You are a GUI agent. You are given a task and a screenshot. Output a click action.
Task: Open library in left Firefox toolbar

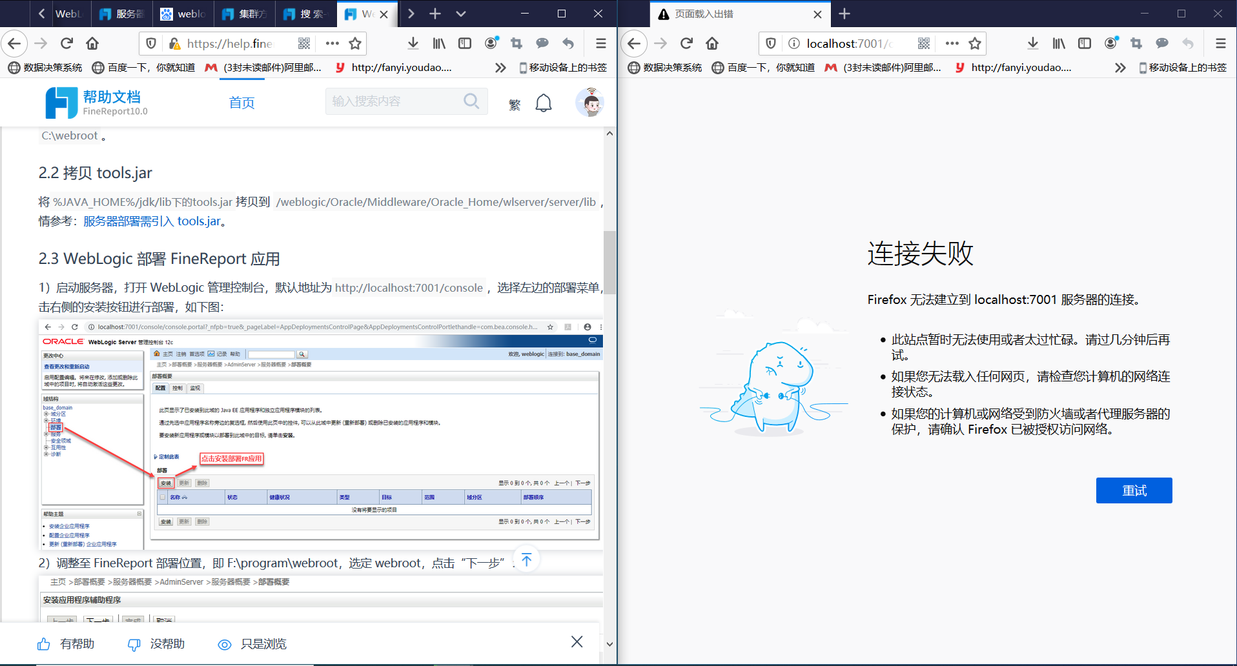[439, 43]
